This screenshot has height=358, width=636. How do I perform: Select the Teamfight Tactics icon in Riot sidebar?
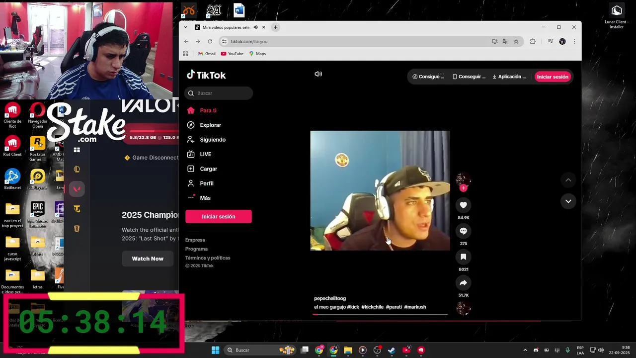coord(77,209)
